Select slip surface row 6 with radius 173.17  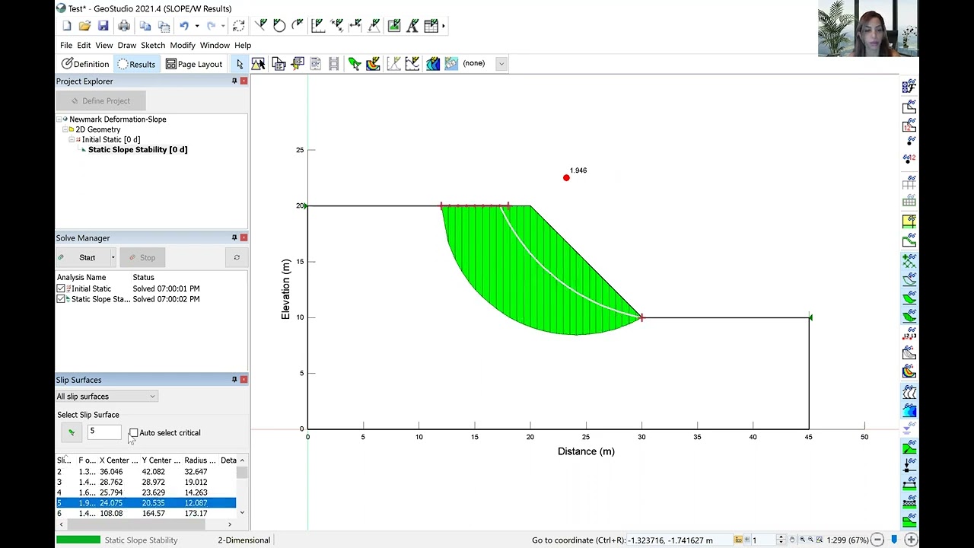tap(146, 514)
